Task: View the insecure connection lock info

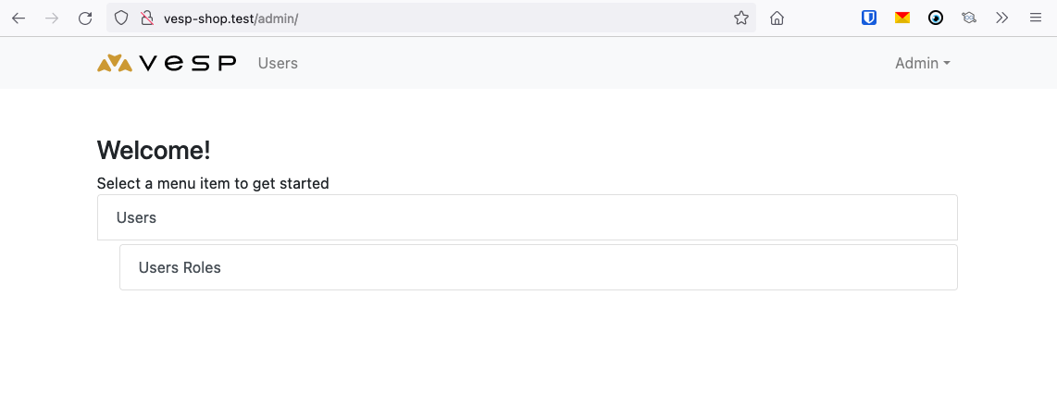Action: tap(147, 18)
